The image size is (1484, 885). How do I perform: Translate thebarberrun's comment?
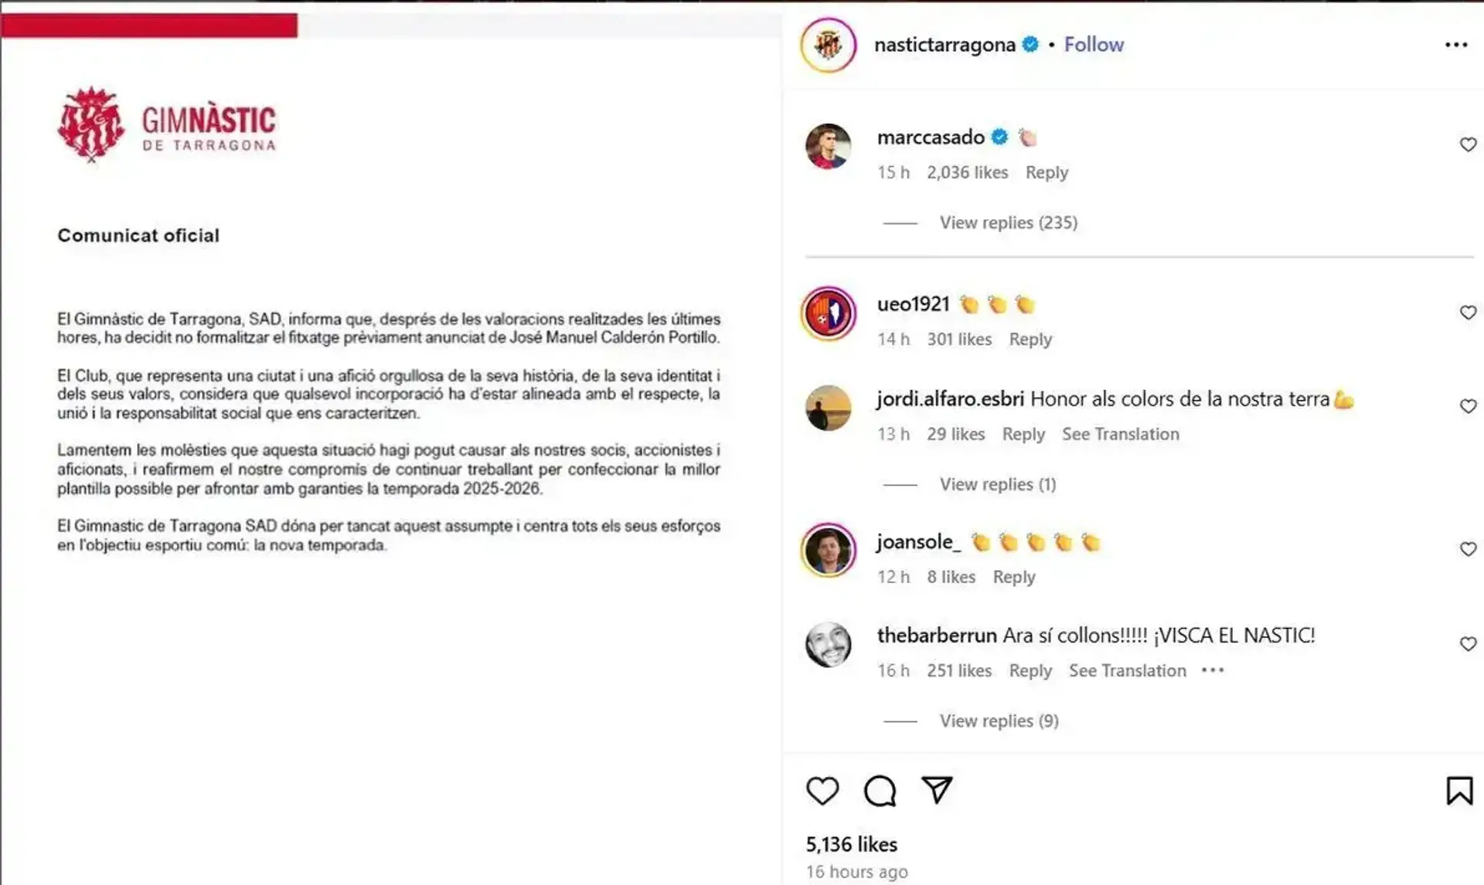[x=1127, y=670]
